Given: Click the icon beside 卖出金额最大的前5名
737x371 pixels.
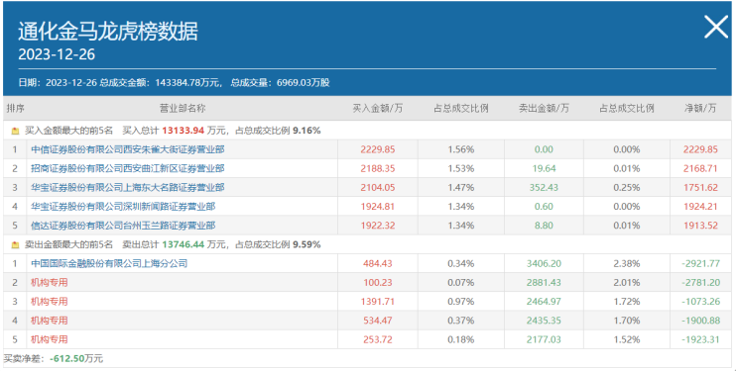Looking at the screenshot, I should click(16, 244).
